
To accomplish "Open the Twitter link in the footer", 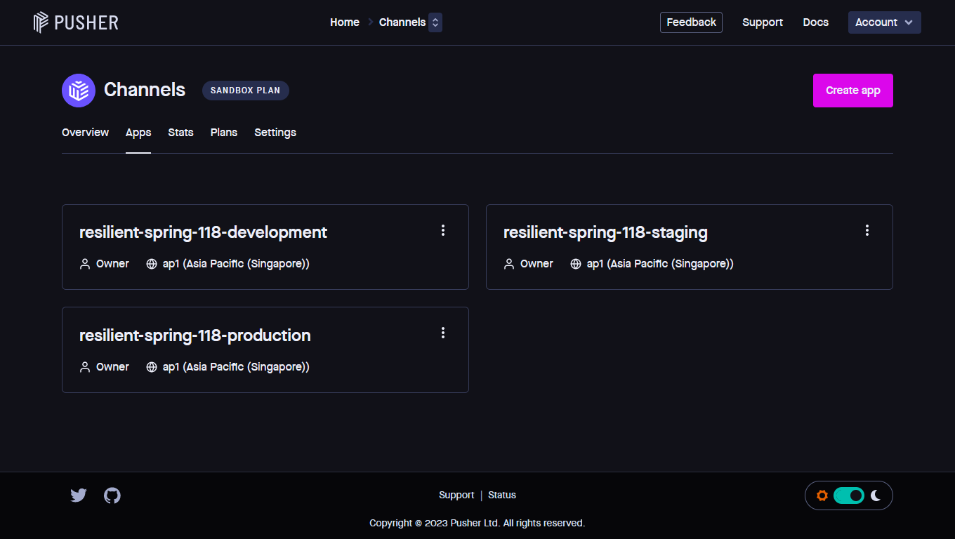I will click(79, 495).
